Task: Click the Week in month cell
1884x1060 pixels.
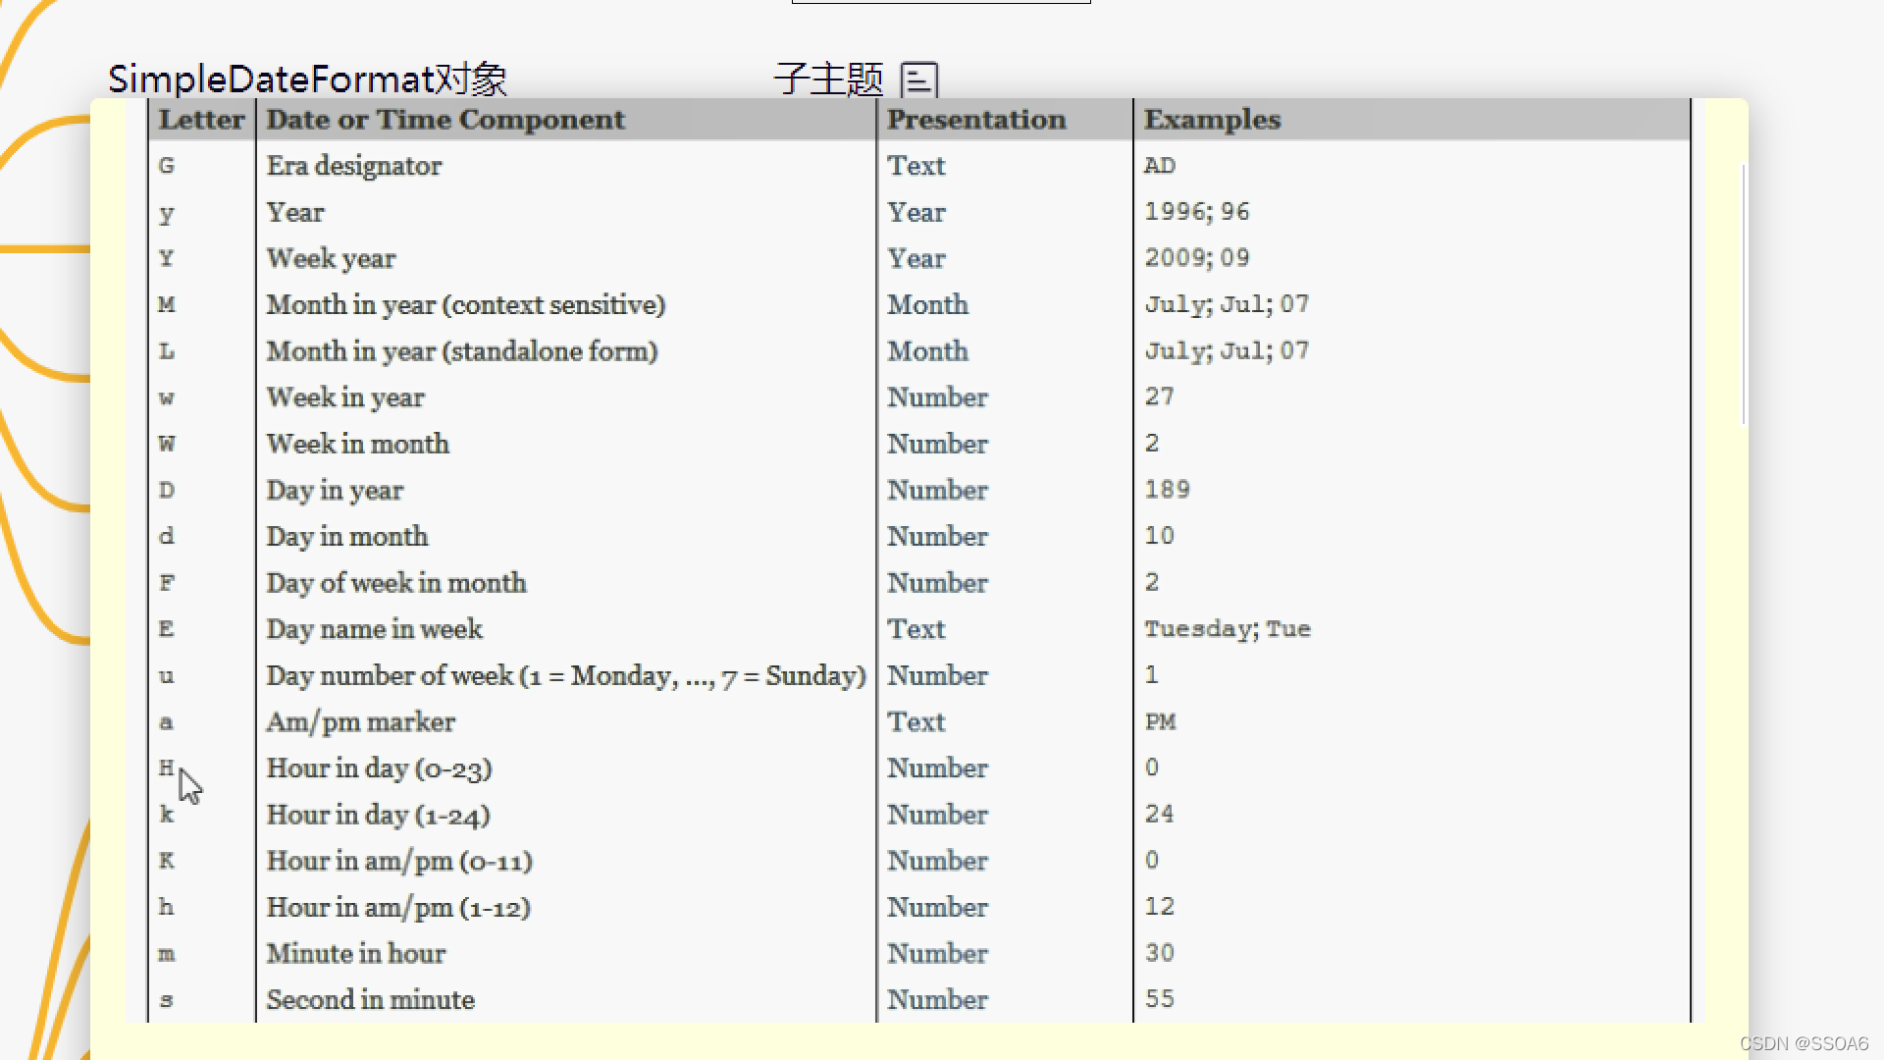Action: pyautogui.click(x=358, y=444)
